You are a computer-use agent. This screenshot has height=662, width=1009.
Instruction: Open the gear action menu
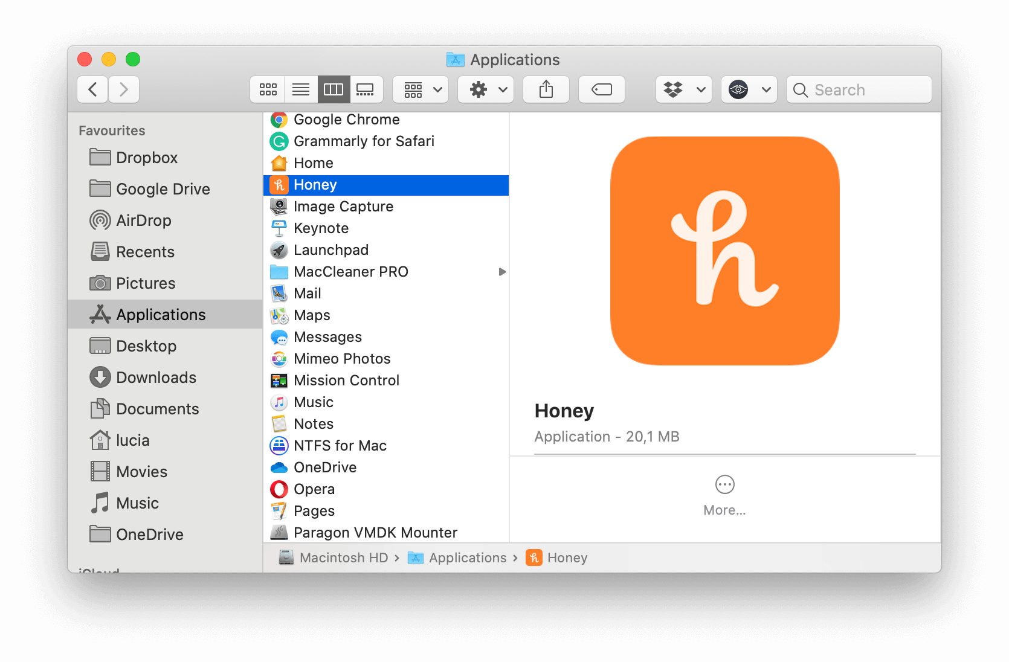486,90
